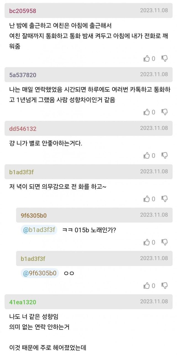Like b1ad3f3f's top-level comment
This screenshot has width=177, height=355.
[x=147, y=199]
